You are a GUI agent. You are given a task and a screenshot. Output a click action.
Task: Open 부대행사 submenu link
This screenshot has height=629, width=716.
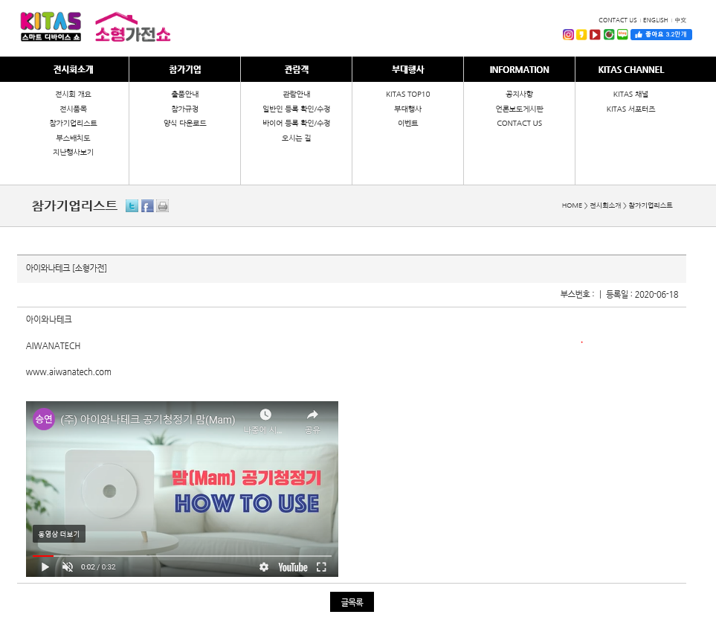pyautogui.click(x=407, y=109)
